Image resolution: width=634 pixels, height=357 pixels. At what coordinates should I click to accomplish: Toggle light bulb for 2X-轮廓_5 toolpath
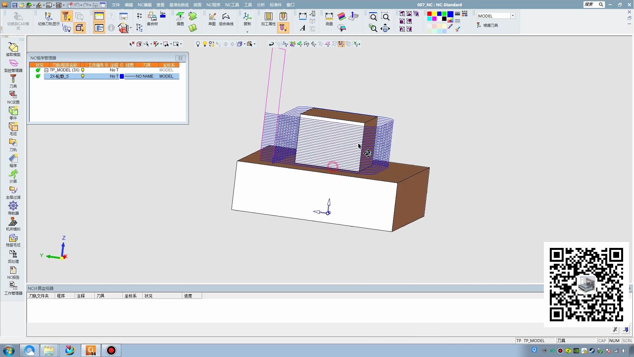coord(83,76)
